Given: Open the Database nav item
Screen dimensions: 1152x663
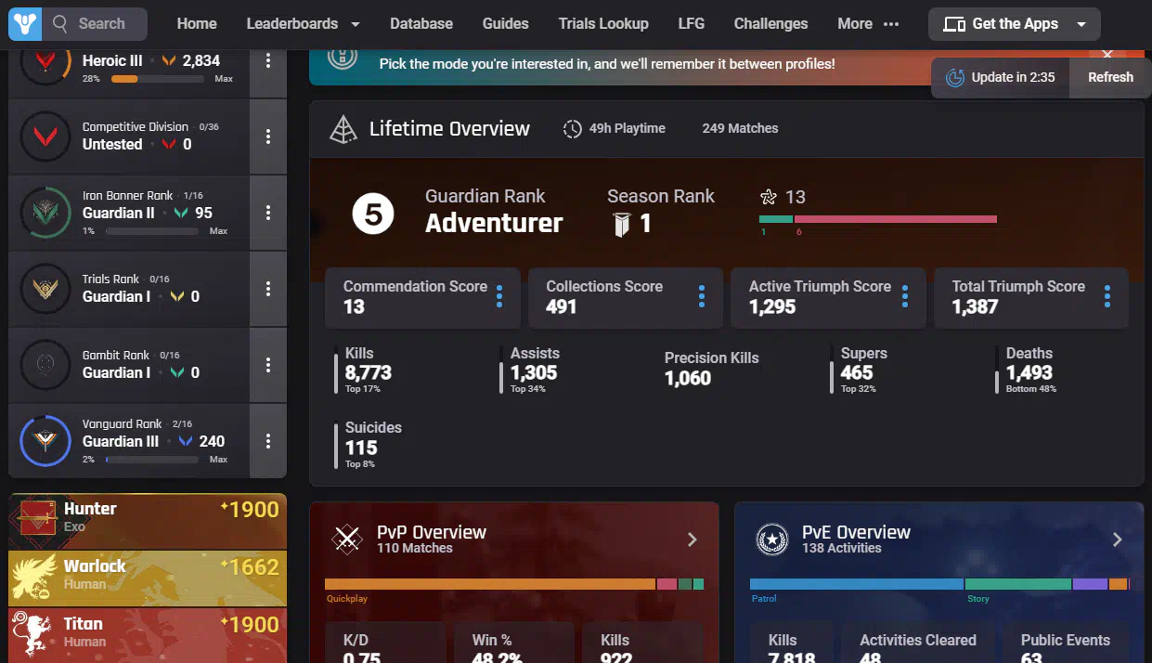Looking at the screenshot, I should [x=421, y=23].
